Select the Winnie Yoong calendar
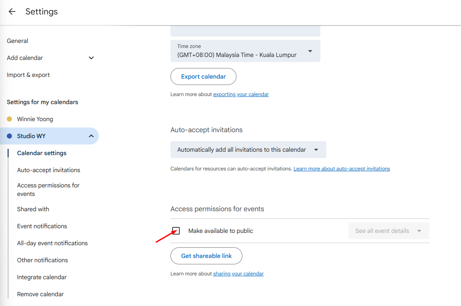The image size is (461, 306). tap(35, 119)
